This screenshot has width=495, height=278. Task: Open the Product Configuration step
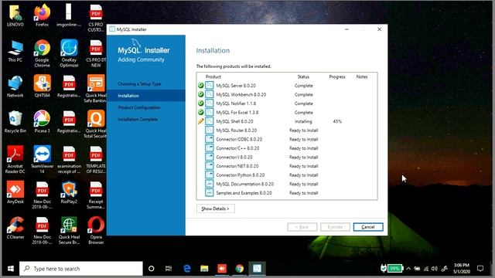click(x=139, y=107)
